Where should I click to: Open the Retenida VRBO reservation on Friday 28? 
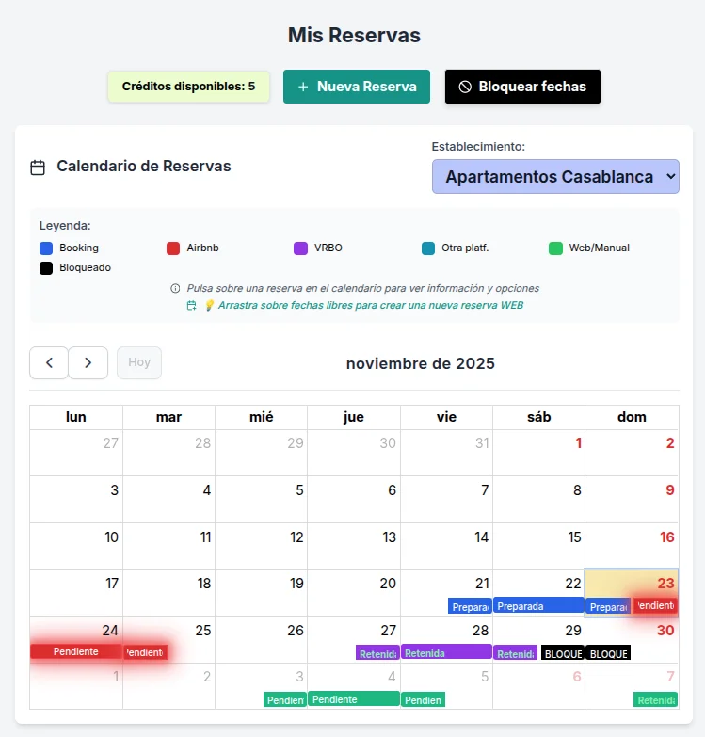click(446, 652)
